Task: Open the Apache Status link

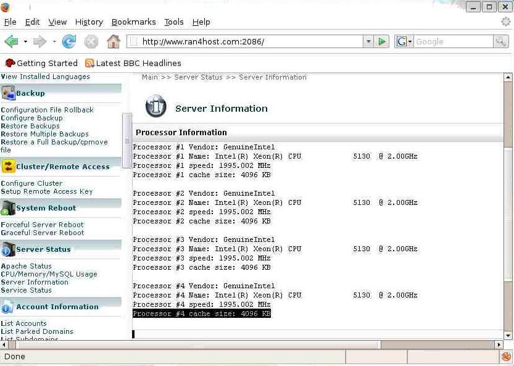Action: point(27,266)
